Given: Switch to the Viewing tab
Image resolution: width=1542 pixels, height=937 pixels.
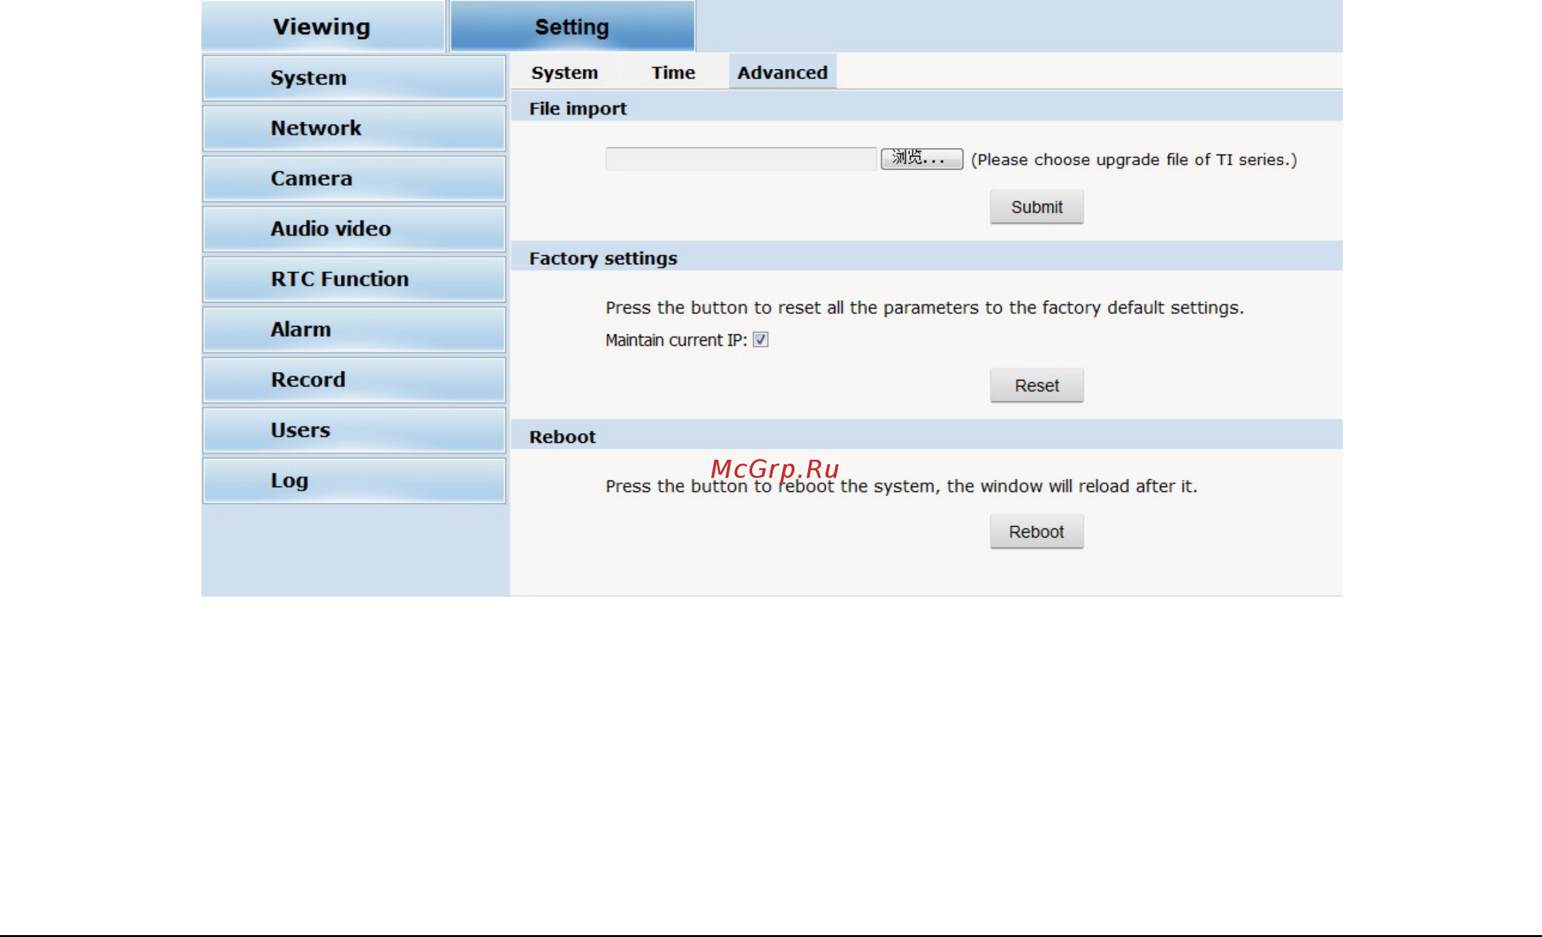Looking at the screenshot, I should coord(323,26).
